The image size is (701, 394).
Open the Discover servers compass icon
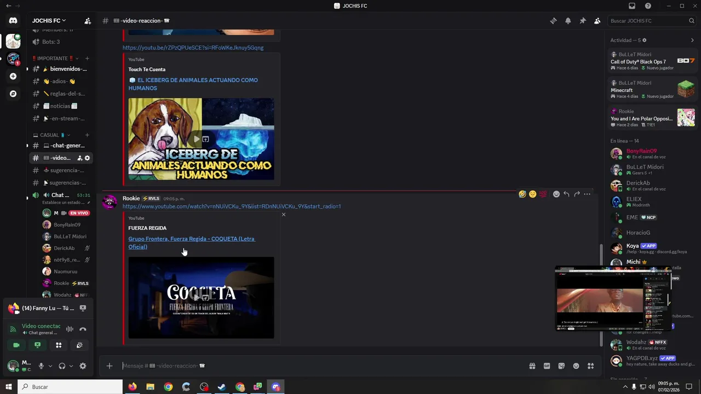[13, 94]
